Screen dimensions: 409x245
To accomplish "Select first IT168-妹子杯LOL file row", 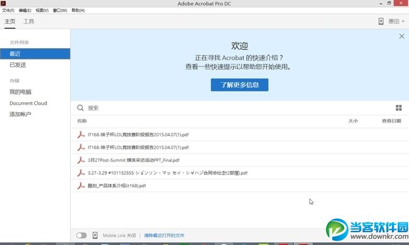I will click(240, 135).
